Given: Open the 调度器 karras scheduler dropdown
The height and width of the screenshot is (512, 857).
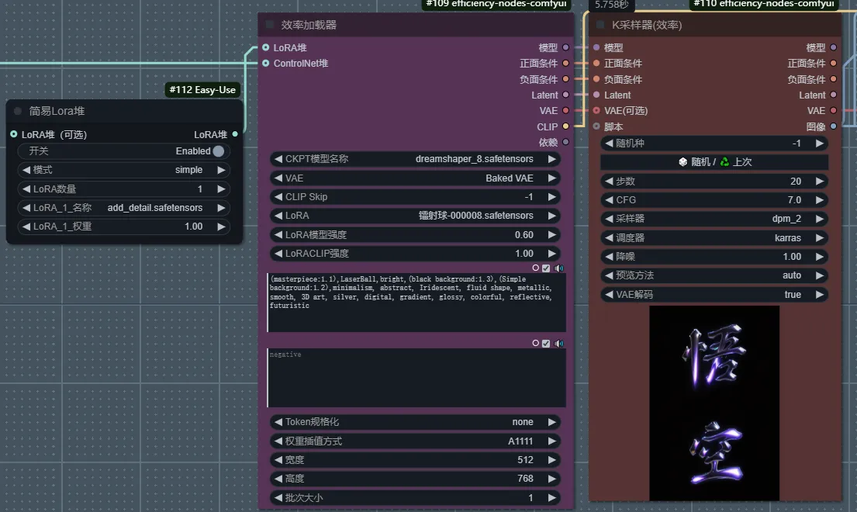Looking at the screenshot, I should (714, 237).
